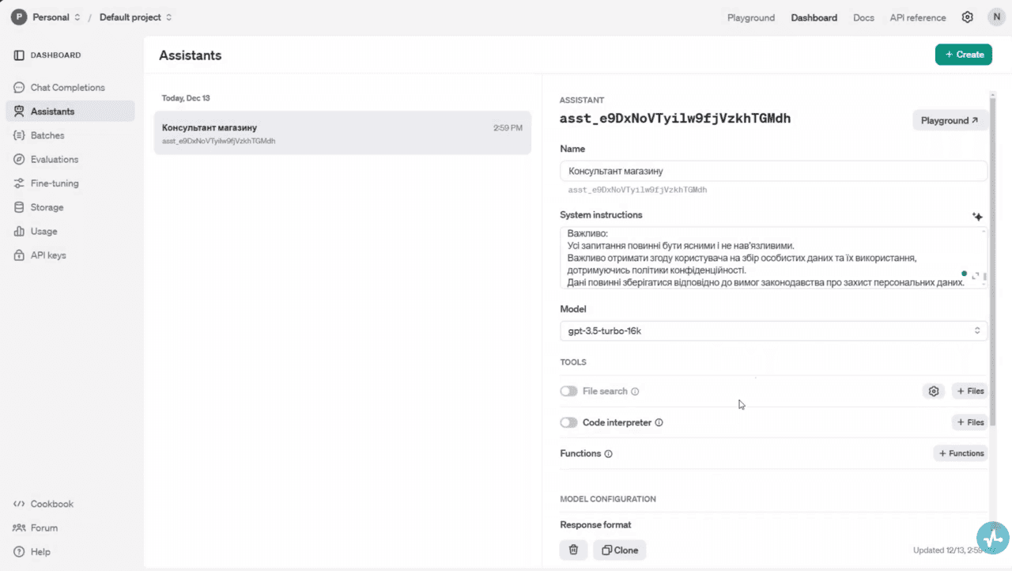Edit the assistant Name field
The width and height of the screenshot is (1012, 571).
773,171
